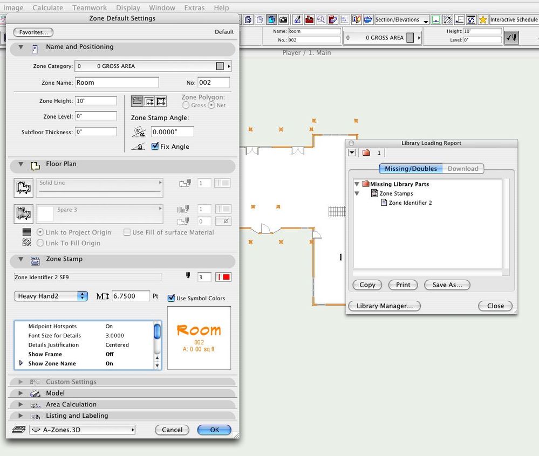Expand the Model panel
539x456 pixels.
[21, 393]
